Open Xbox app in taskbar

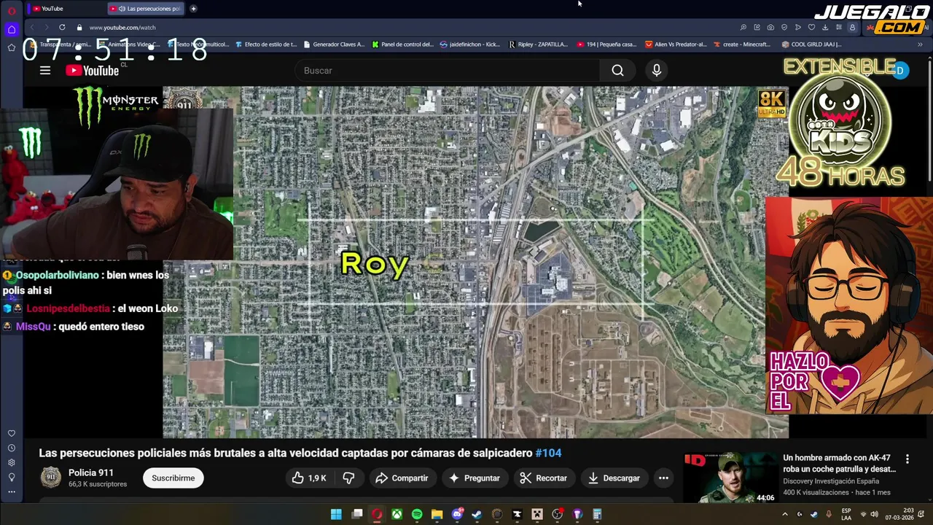[397, 514]
